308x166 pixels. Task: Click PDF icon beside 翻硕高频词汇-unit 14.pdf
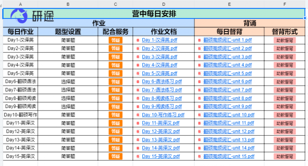coord(199,148)
